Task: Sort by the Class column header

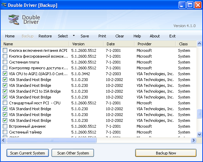Action: [186, 44]
